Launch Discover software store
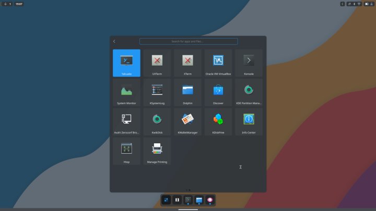The width and height of the screenshot is (376, 211). coord(218,92)
